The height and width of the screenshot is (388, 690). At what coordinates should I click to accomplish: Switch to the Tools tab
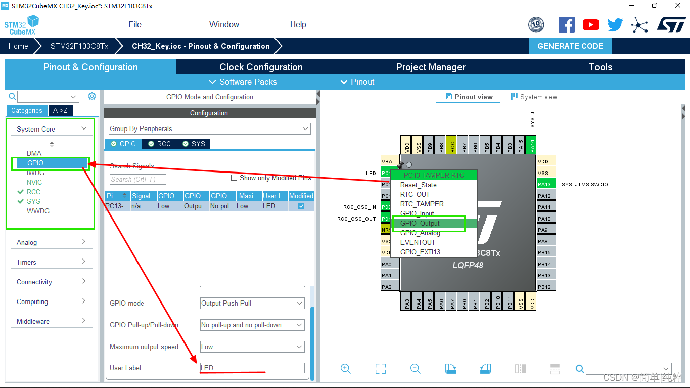click(601, 67)
